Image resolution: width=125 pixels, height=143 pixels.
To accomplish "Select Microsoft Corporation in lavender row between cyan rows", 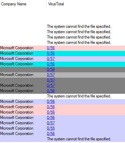I will (17, 59).
